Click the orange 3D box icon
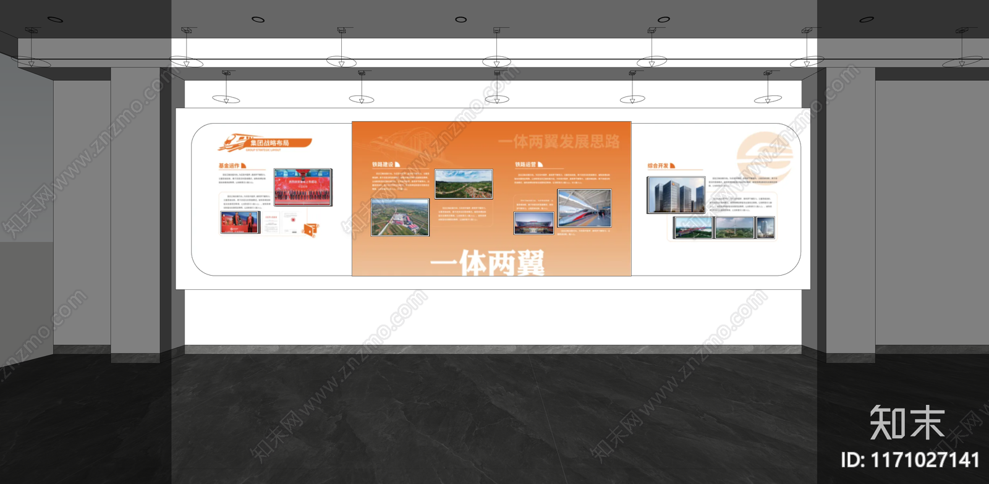Screen dimensions: 989x484 coord(310,229)
